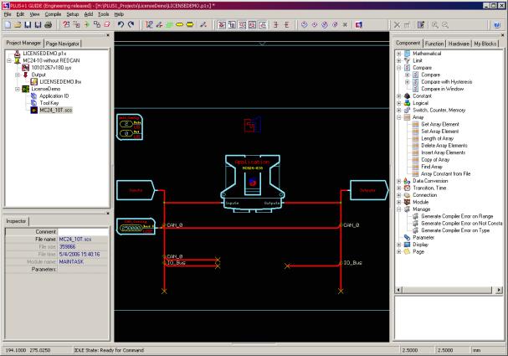Image resolution: width=508 pixels, height=356 pixels.
Task: Click the component list scrollbar left arrow
Action: 398,290
